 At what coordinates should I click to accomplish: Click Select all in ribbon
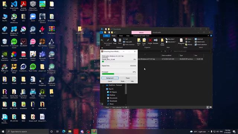[x=199, y=39]
